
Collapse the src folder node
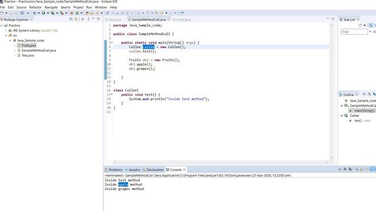pos(6,35)
